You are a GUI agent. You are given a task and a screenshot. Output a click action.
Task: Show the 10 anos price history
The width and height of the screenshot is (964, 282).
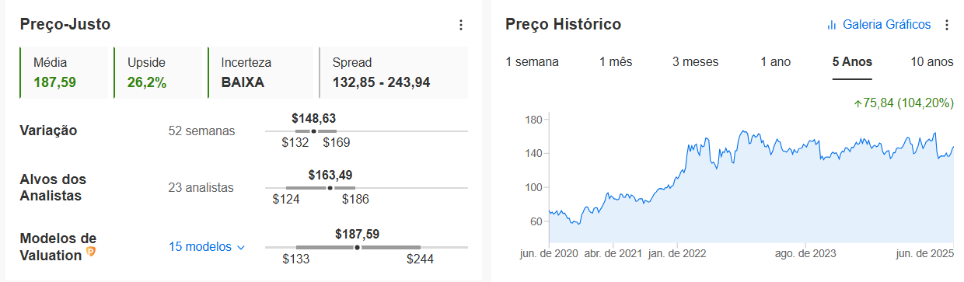[x=931, y=62]
